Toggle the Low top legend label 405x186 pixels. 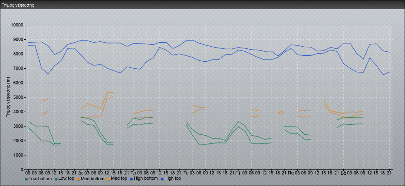[x=67, y=178]
